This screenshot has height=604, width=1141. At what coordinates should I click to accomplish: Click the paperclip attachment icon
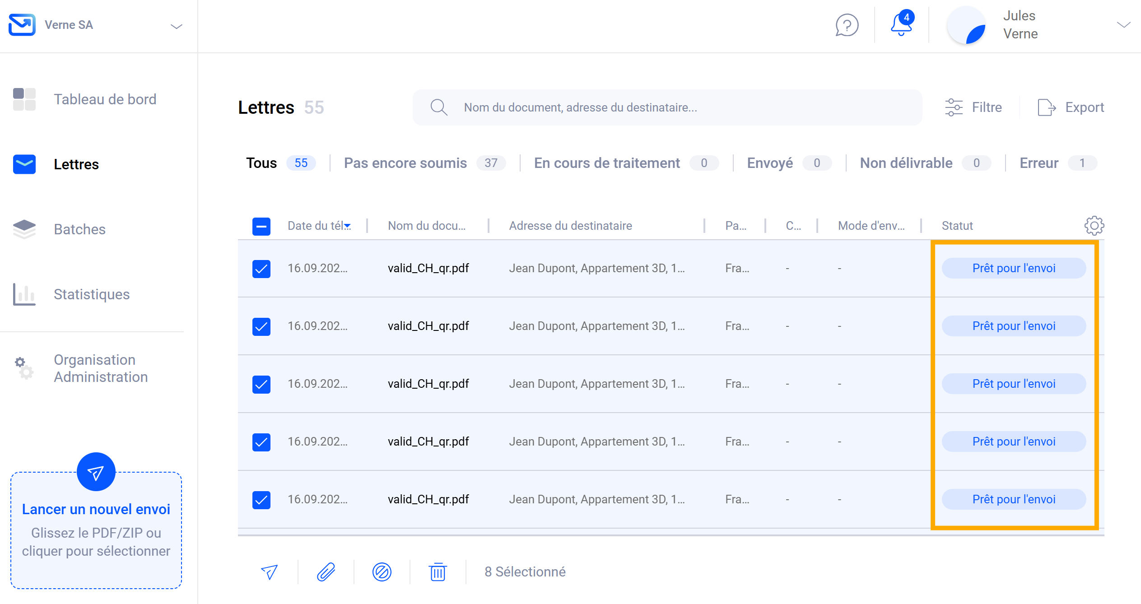[x=326, y=572]
